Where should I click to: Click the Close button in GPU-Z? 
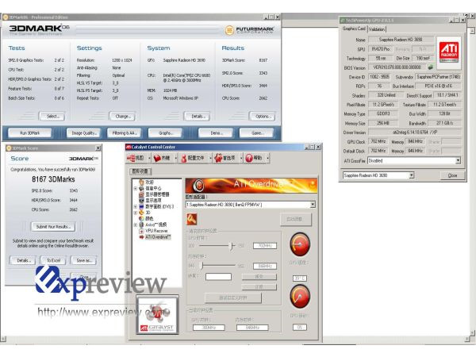pos(452,175)
